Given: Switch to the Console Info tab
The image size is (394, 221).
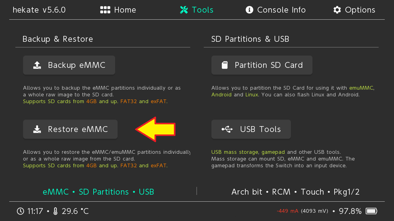Looking at the screenshot, I should pos(281,10).
